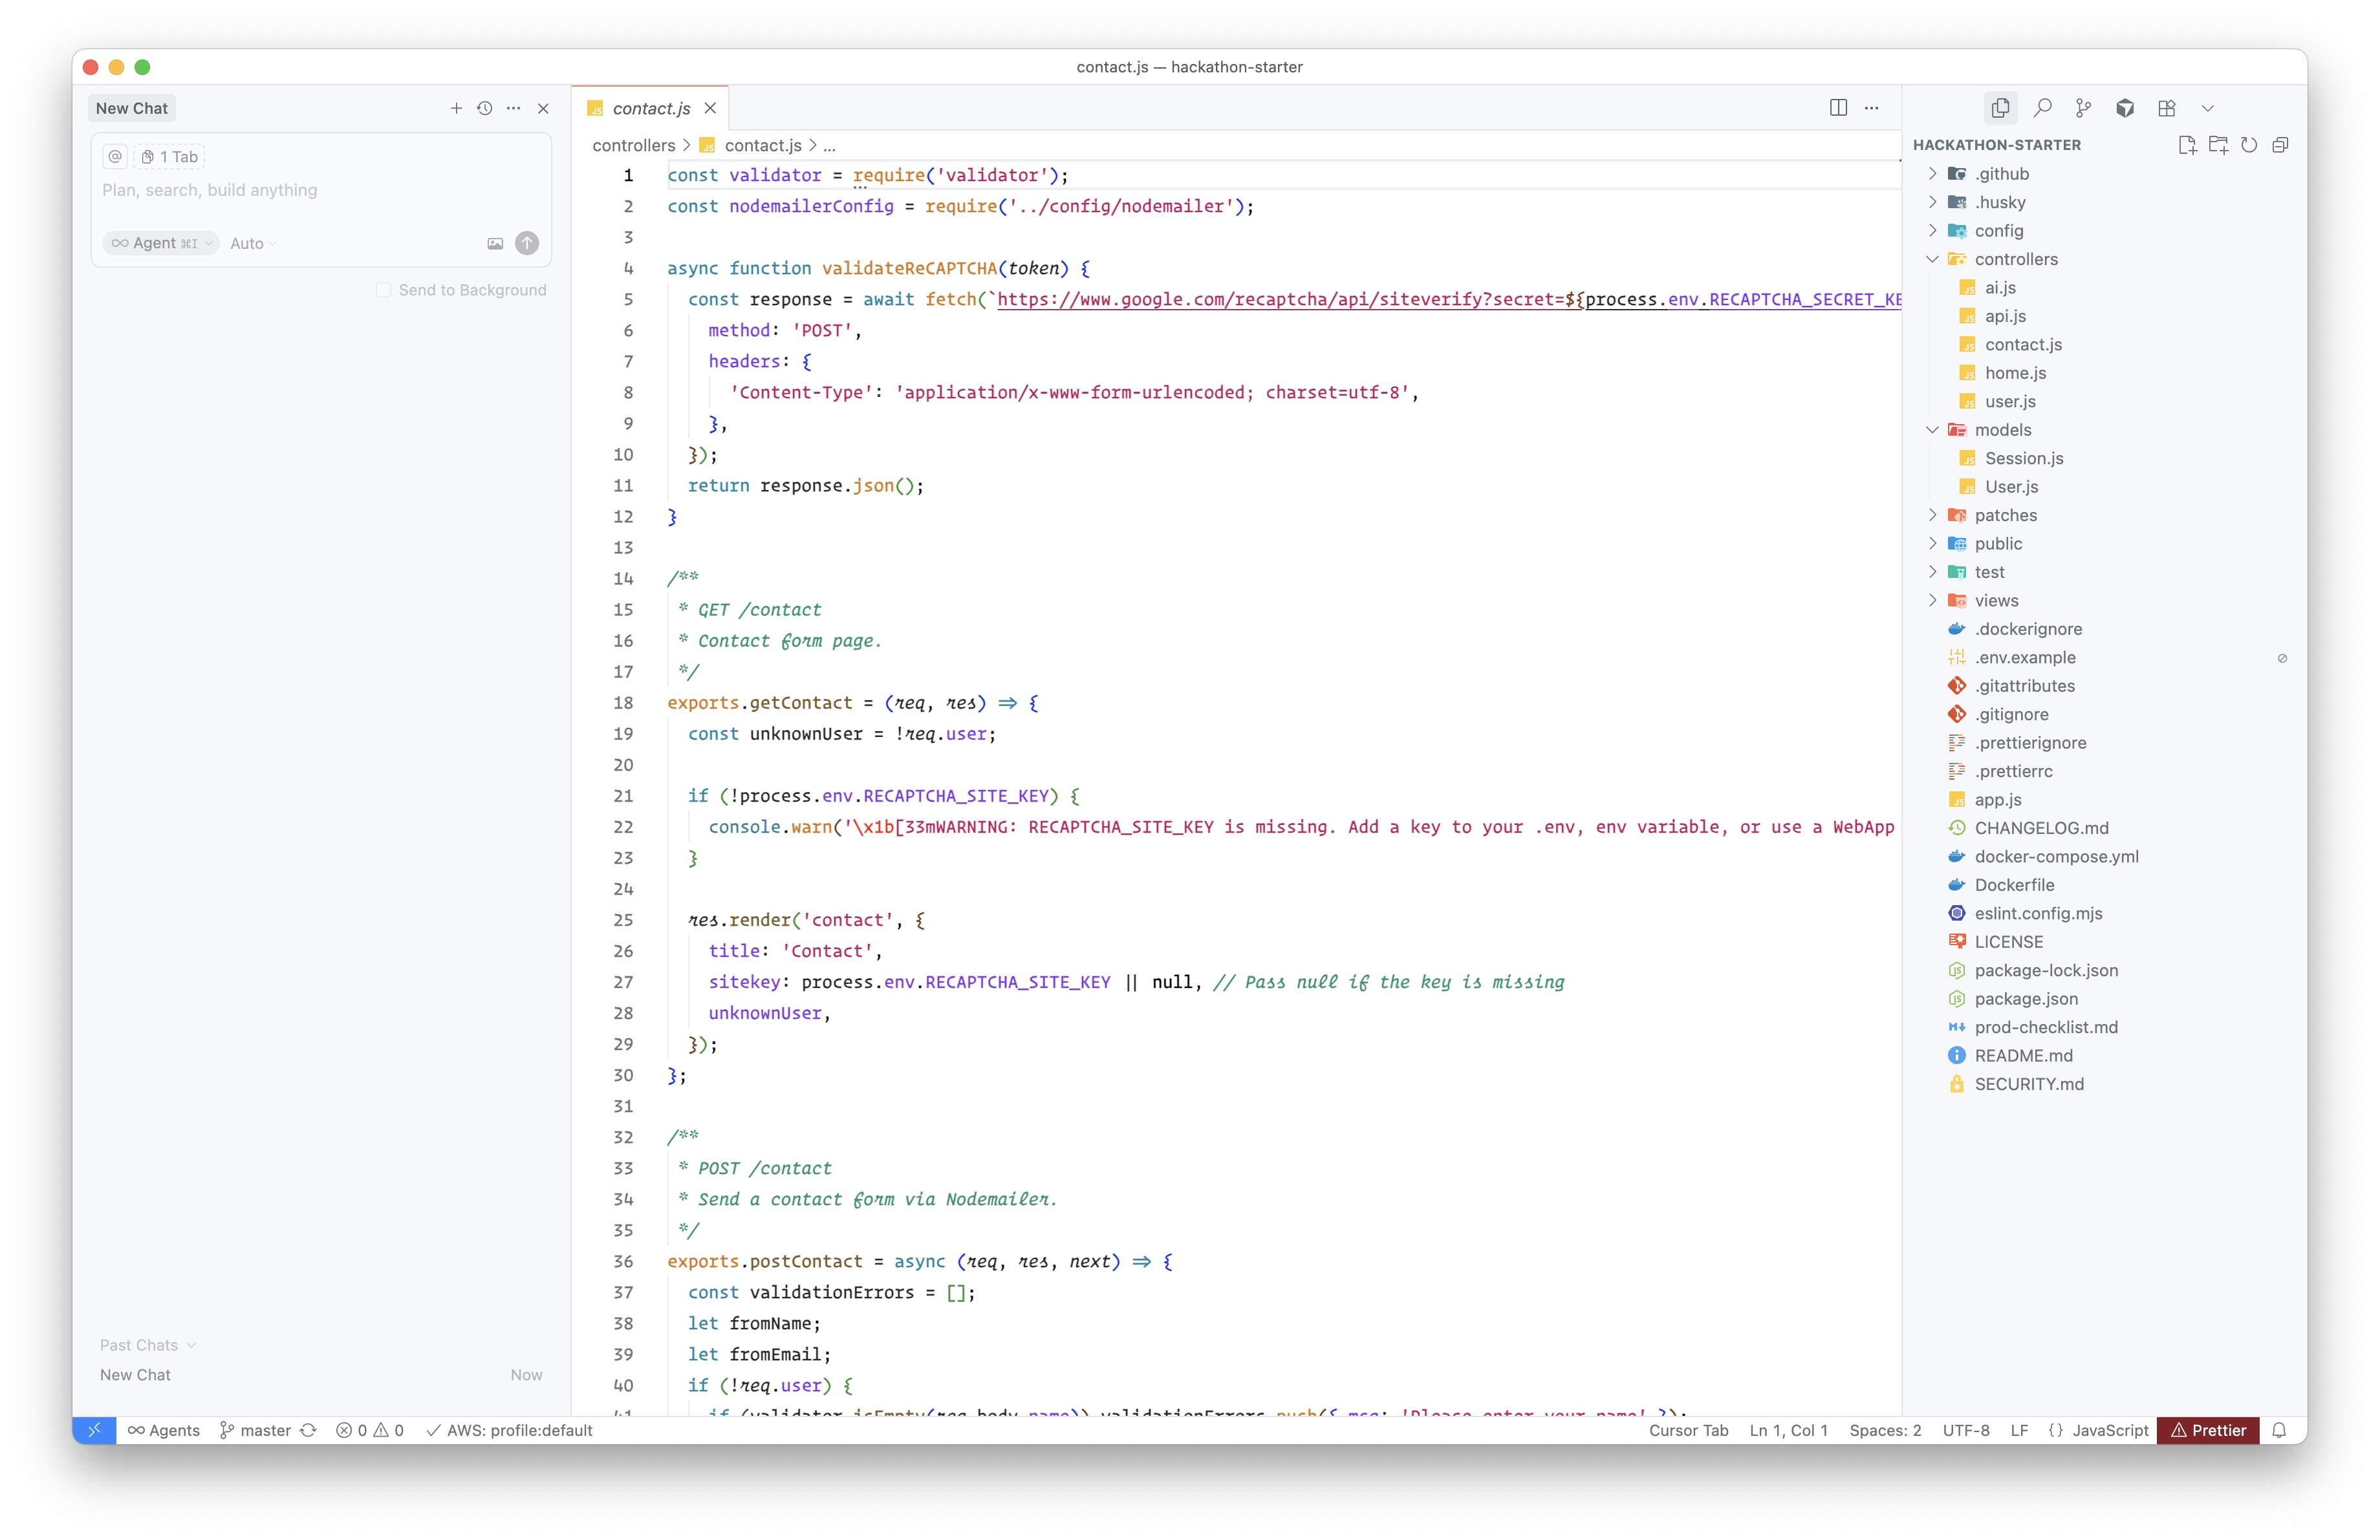This screenshot has width=2380, height=1540.
Task: Start a new chat with plus icon
Action: (x=456, y=108)
